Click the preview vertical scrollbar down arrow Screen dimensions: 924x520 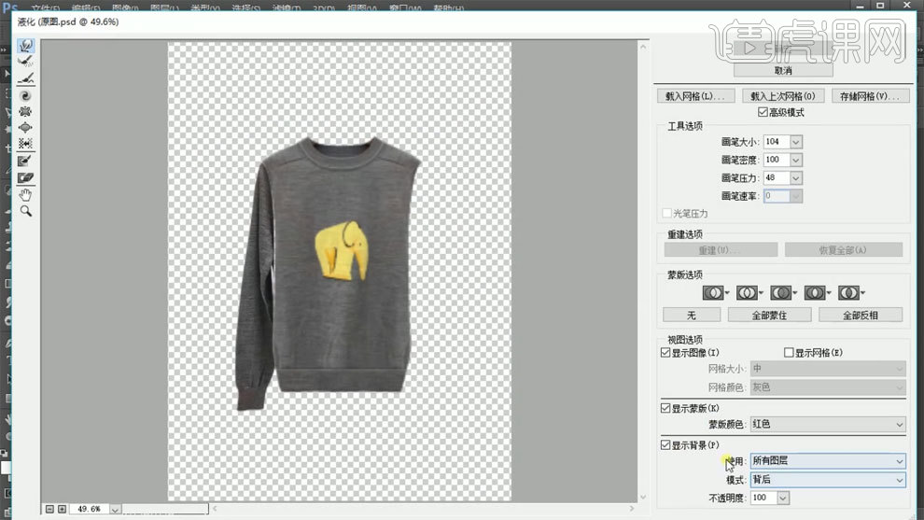pos(643,497)
